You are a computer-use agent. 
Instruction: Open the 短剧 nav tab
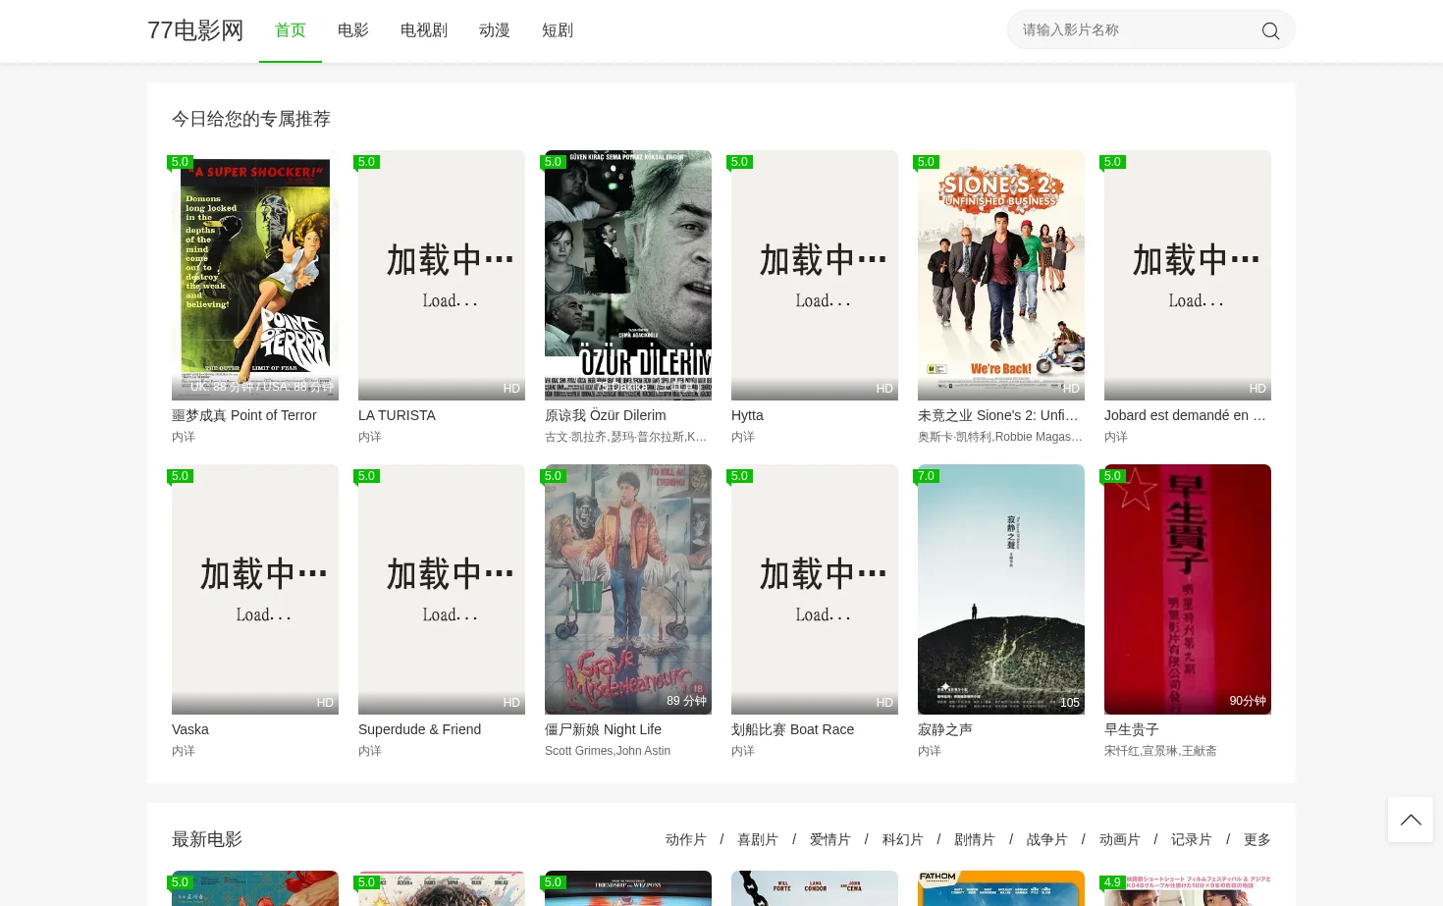pyautogui.click(x=558, y=30)
